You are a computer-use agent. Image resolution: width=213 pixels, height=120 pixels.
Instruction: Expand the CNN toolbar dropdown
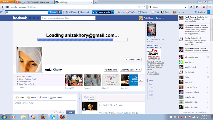click(x=160, y=12)
